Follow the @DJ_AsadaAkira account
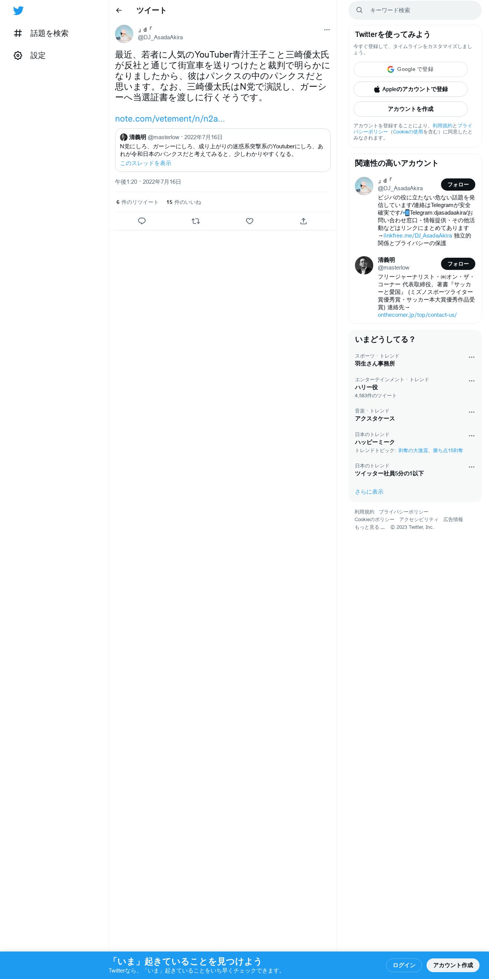Image resolution: width=489 pixels, height=979 pixels. 458,185
